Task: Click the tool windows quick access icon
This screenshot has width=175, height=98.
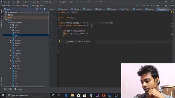Action: (x=1, y=91)
